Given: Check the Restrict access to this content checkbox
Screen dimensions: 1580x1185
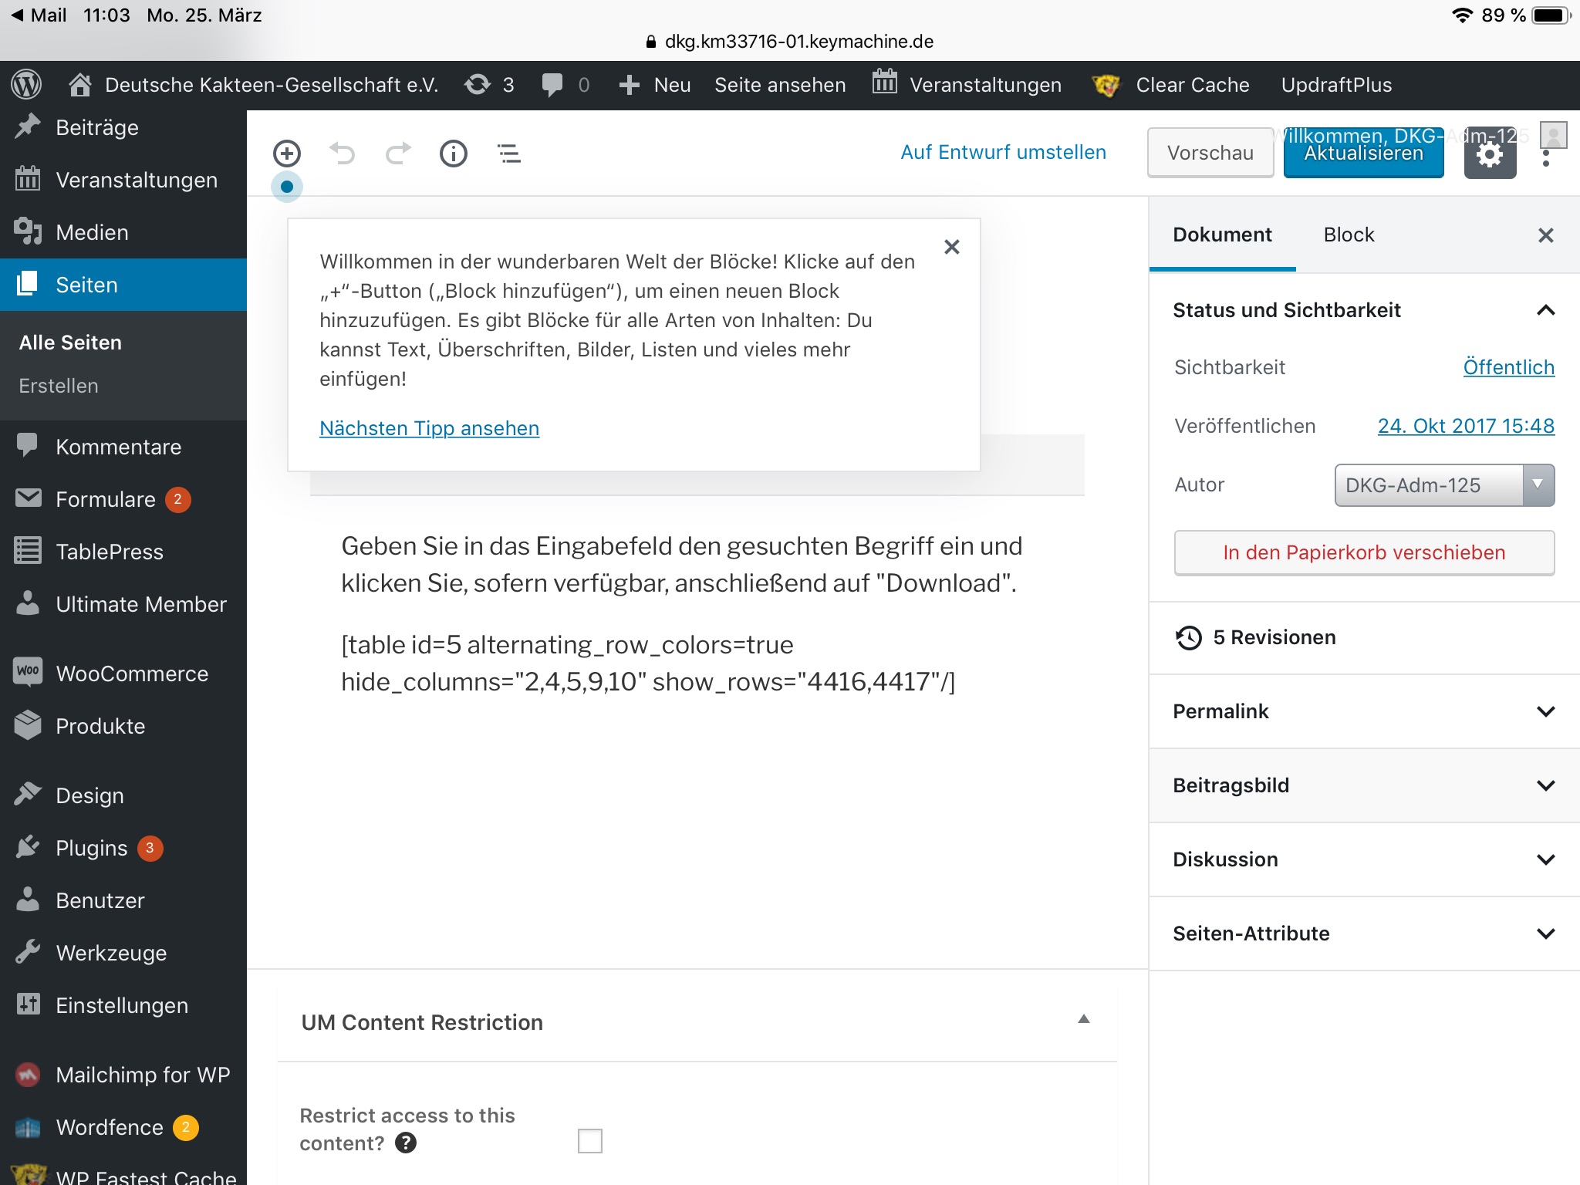Looking at the screenshot, I should point(589,1140).
